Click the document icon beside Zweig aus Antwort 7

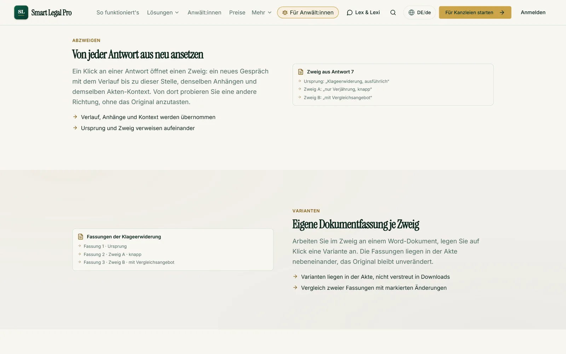tap(301, 72)
